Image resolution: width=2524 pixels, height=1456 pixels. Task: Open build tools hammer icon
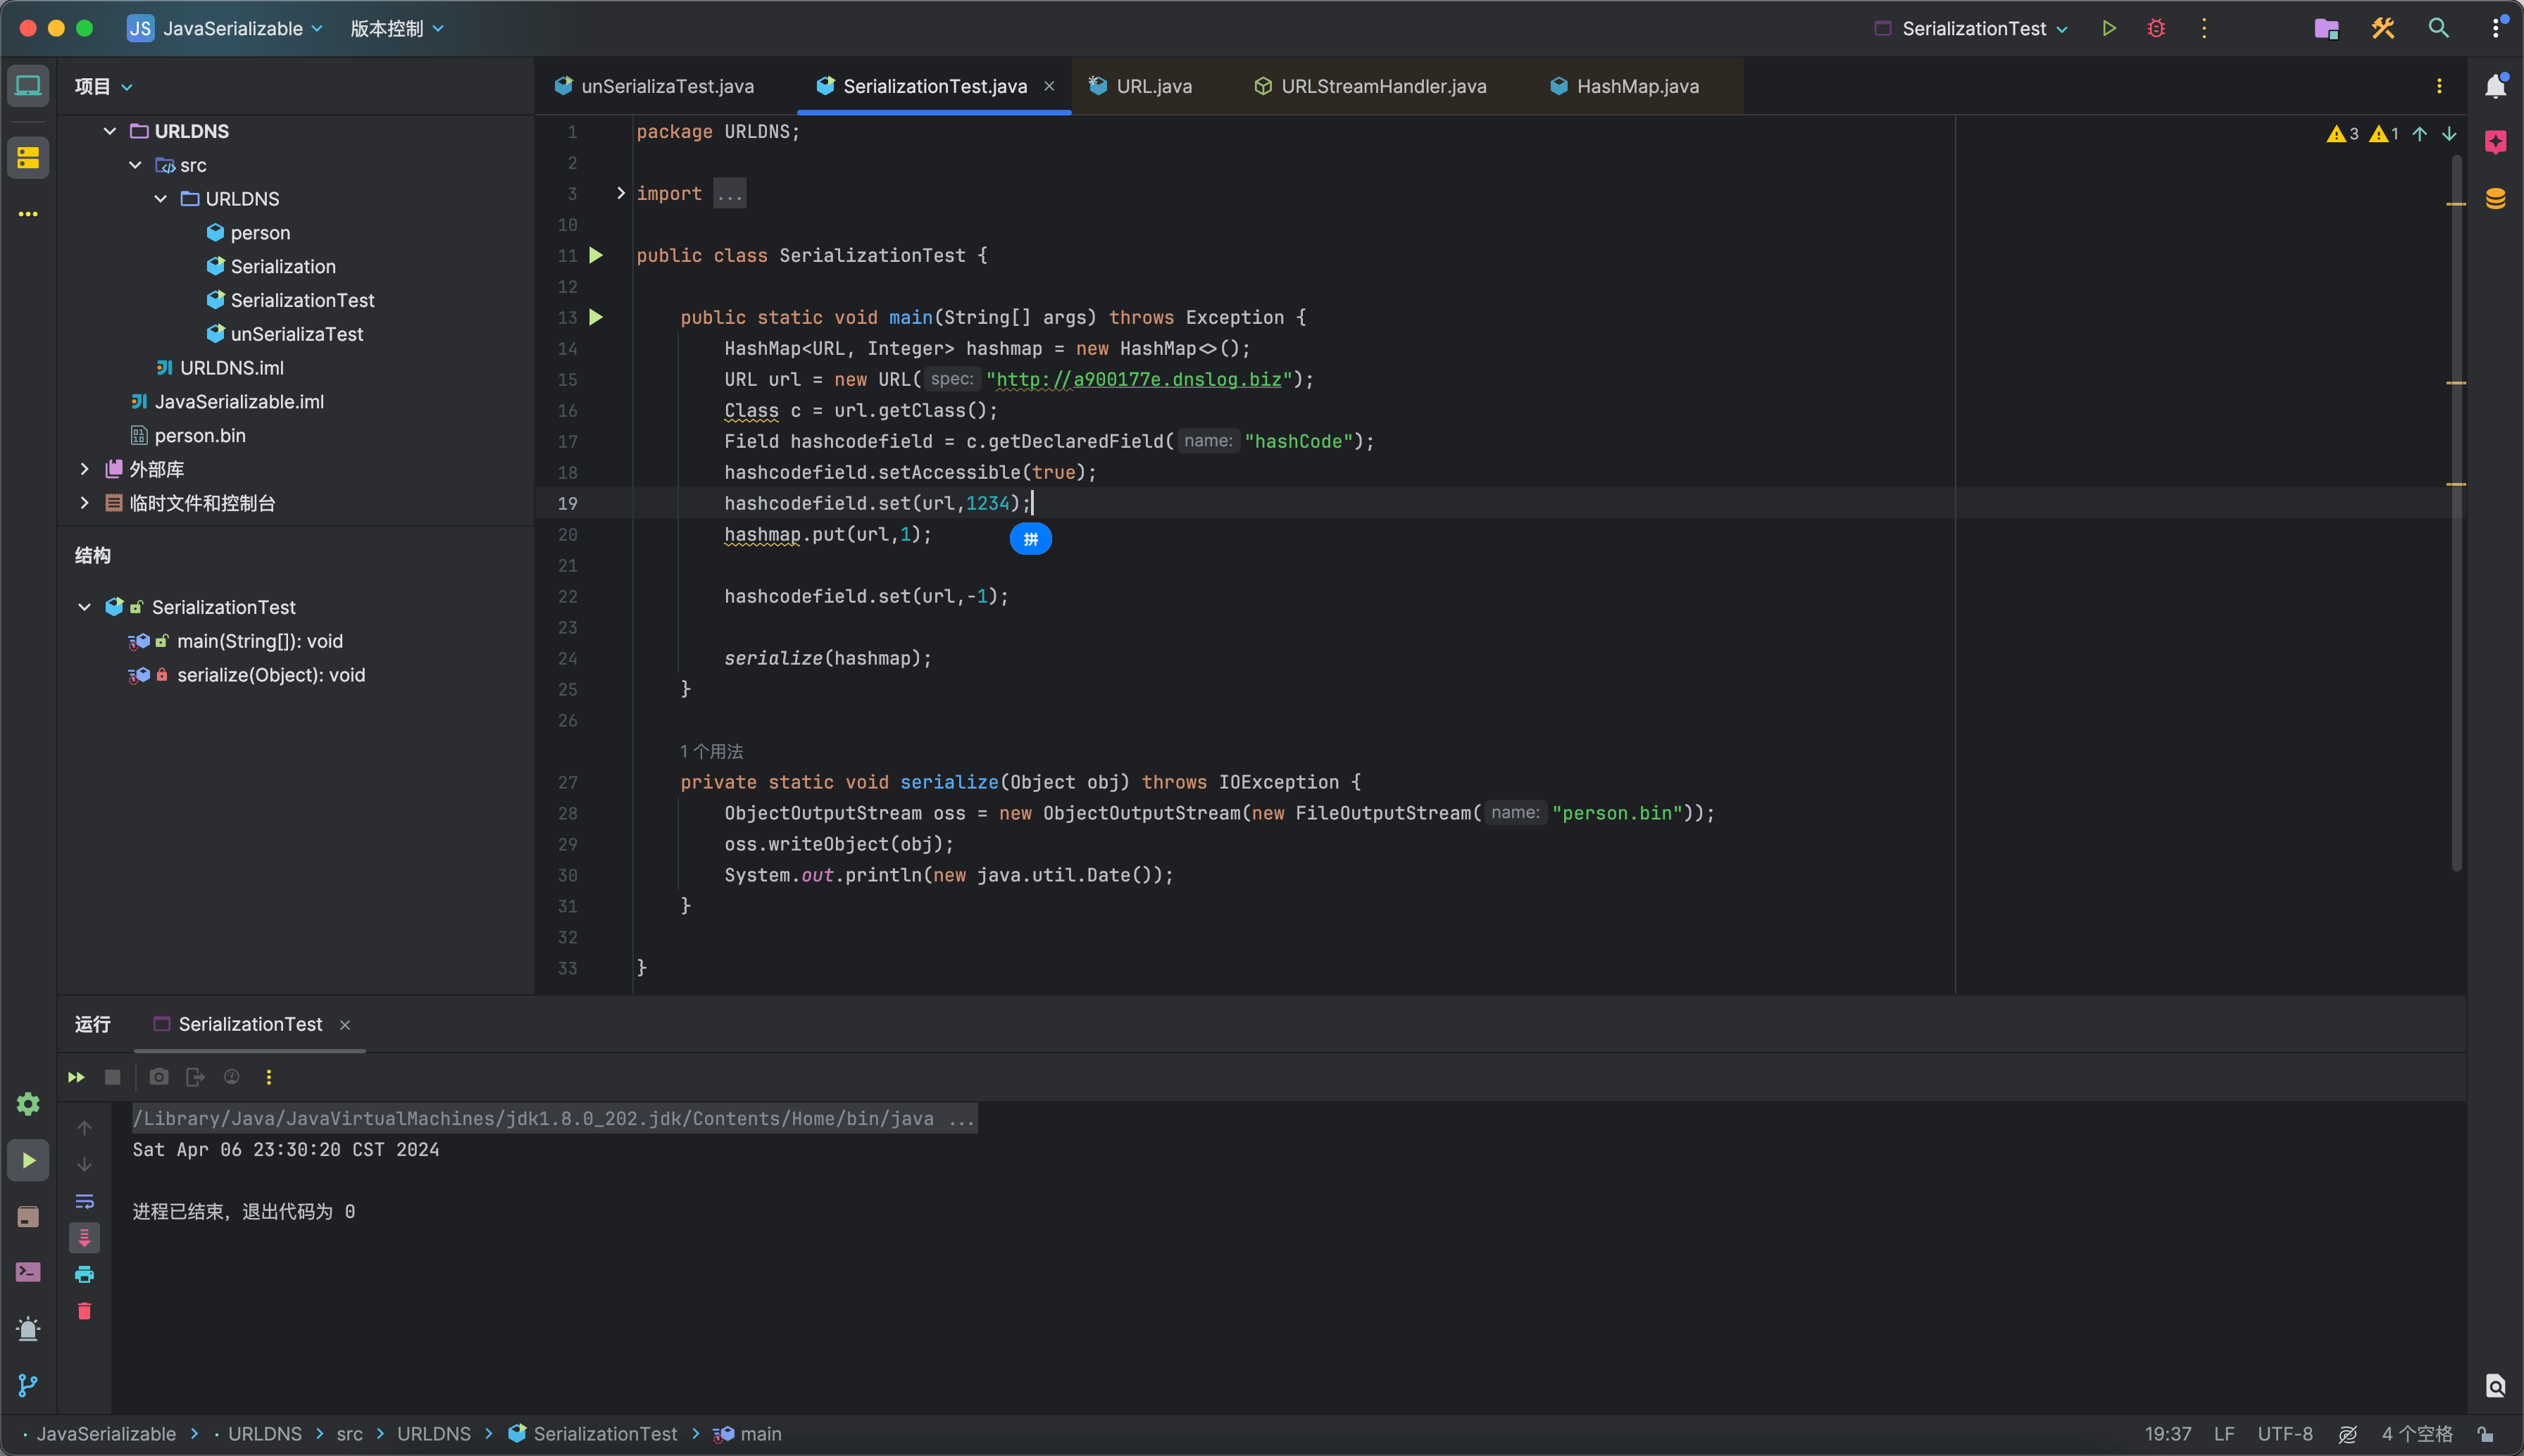2383,28
